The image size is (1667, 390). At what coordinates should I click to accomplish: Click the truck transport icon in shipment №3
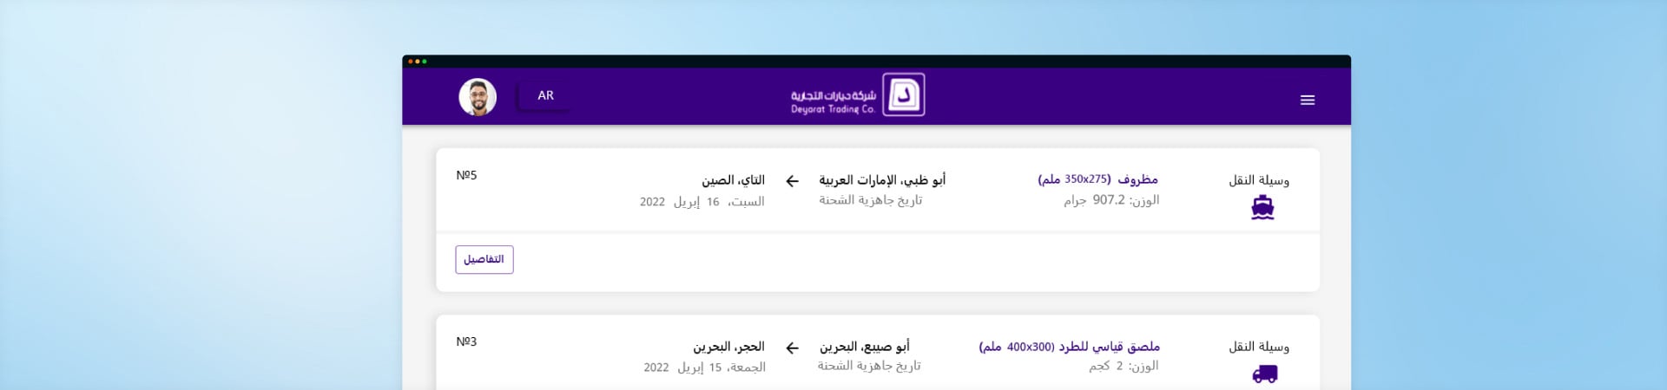(1264, 374)
